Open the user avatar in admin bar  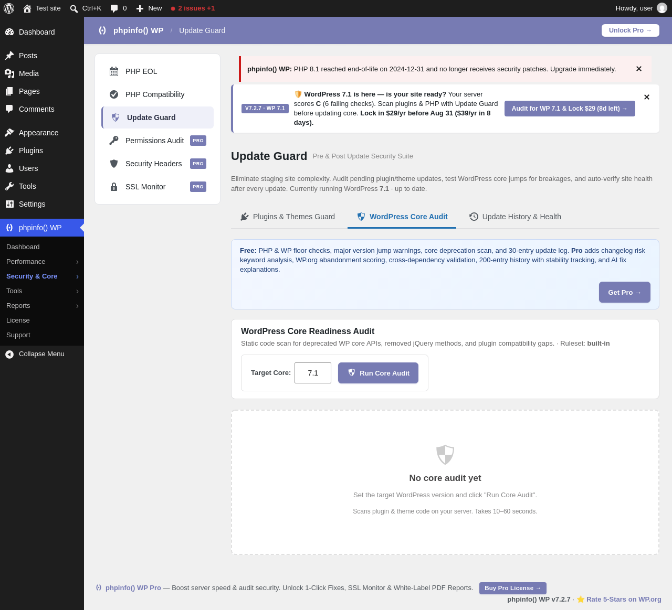click(662, 8)
